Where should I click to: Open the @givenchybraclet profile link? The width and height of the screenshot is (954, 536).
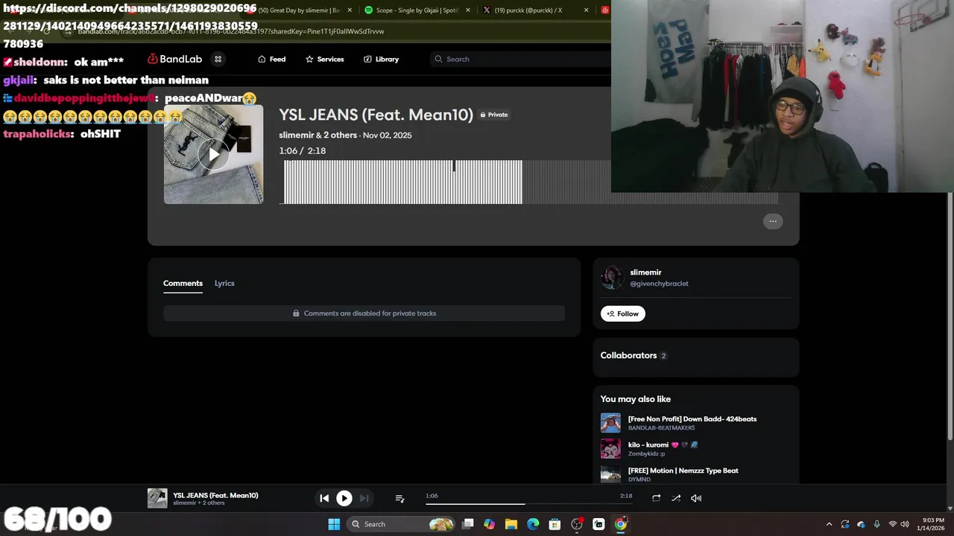pyautogui.click(x=659, y=284)
